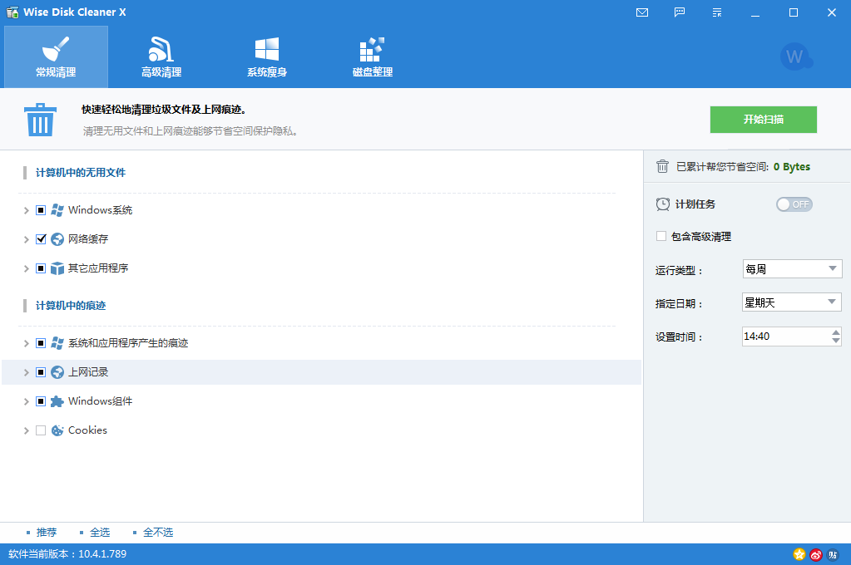The width and height of the screenshot is (851, 565).
Task: Click the Wise Disk Cleaner app logo
Action: coord(12,12)
